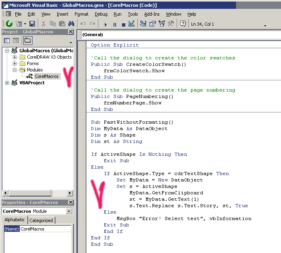The width and height of the screenshot is (281, 253).
Task: Click the (Name) property value field CorelMacros
Action: click(x=45, y=229)
